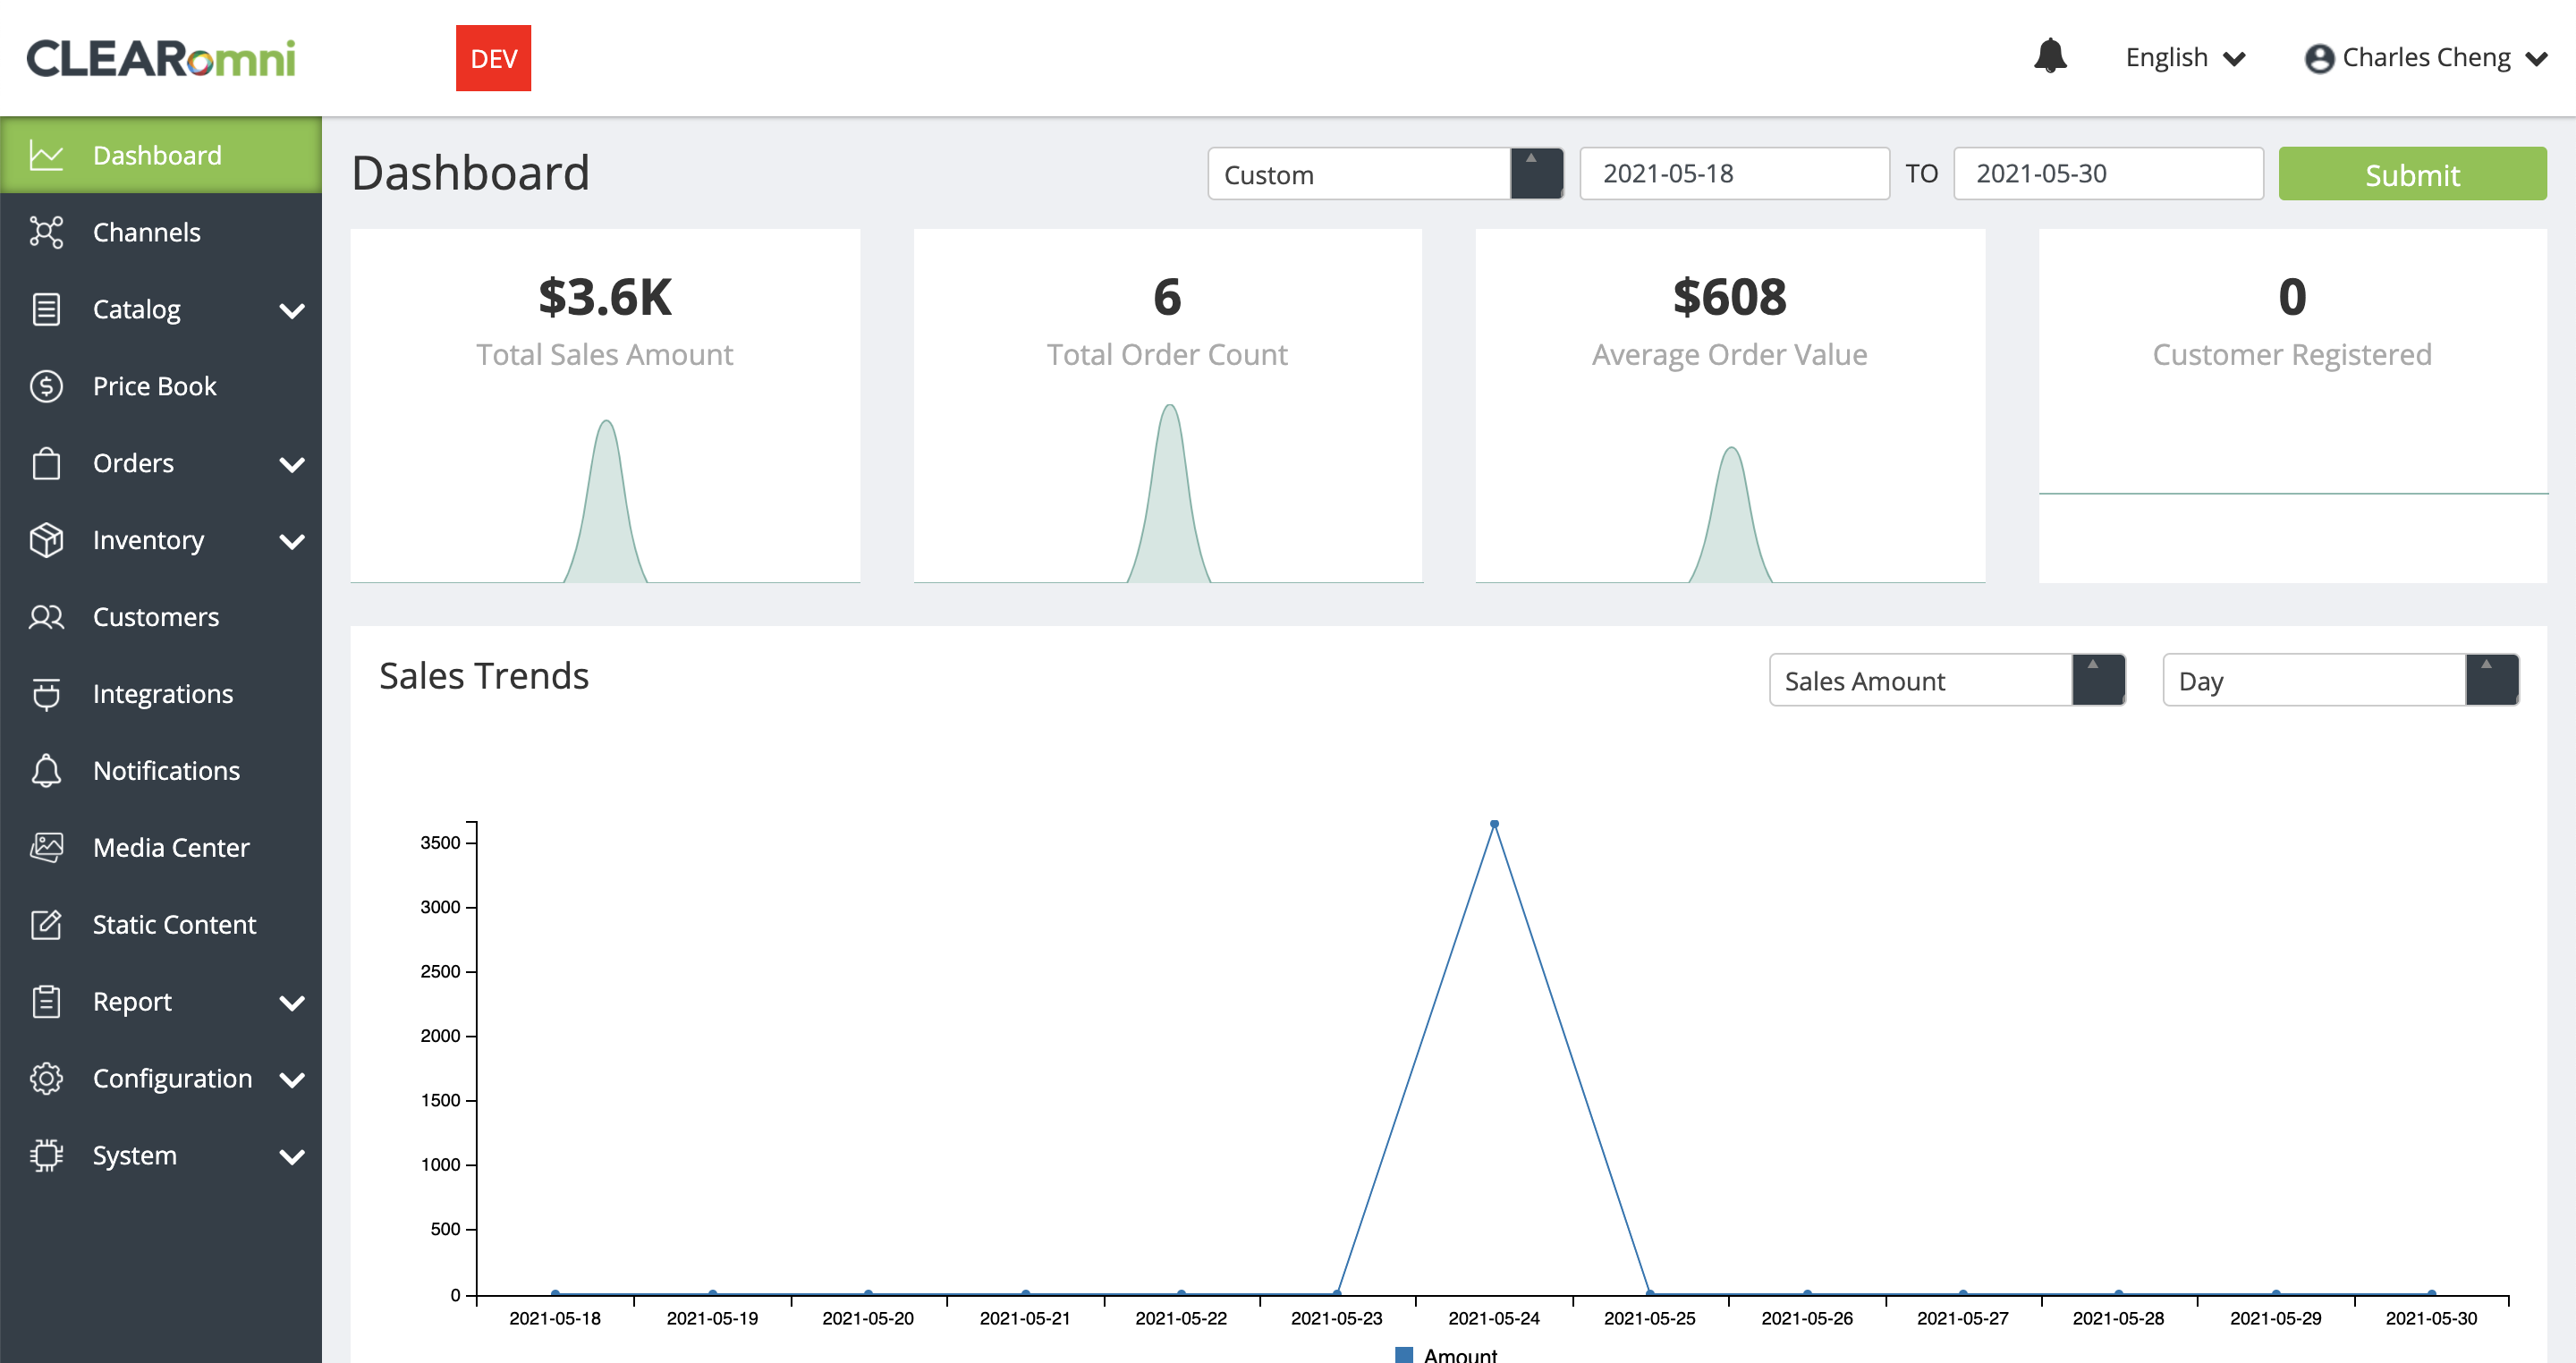Click the start date field 2021-05-18
The image size is (2576, 1363).
point(1733,174)
